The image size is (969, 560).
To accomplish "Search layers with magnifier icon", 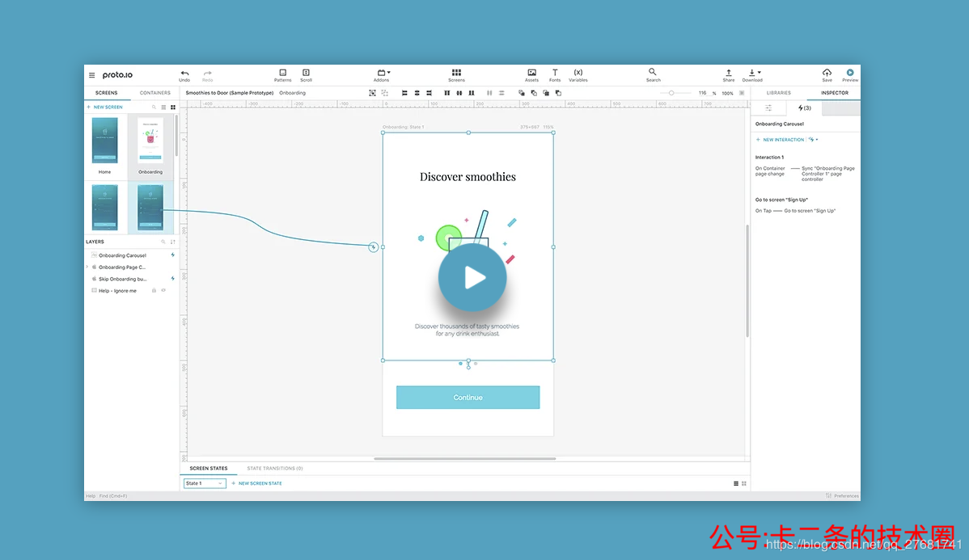I will click(x=163, y=242).
